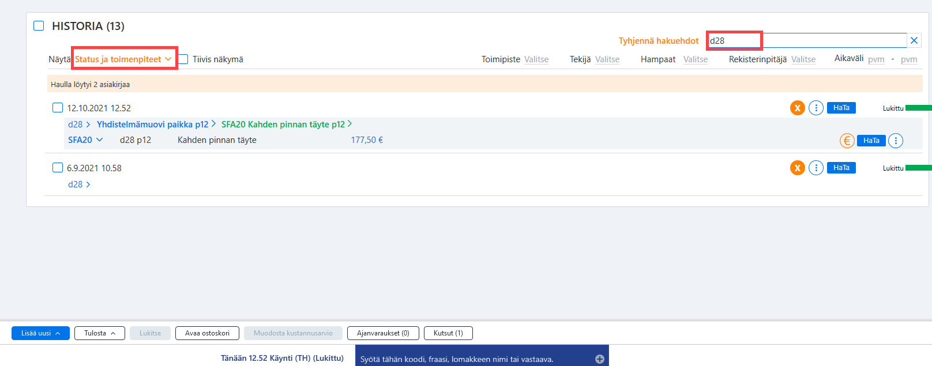The image size is (932, 366).
Task: Click d28 p12 tooth text
Action: tap(136, 140)
